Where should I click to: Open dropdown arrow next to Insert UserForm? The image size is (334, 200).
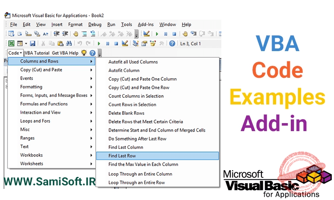tap(26, 44)
